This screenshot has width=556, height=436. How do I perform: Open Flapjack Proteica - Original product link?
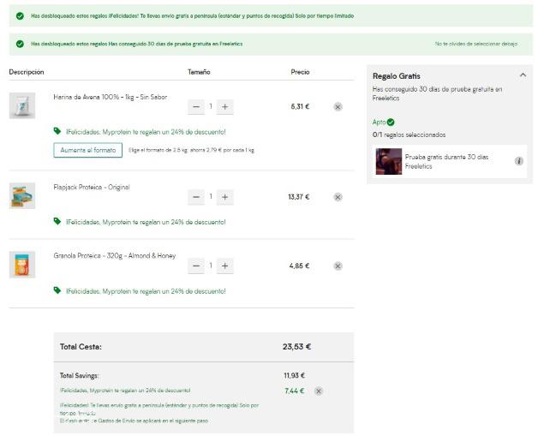(x=92, y=187)
